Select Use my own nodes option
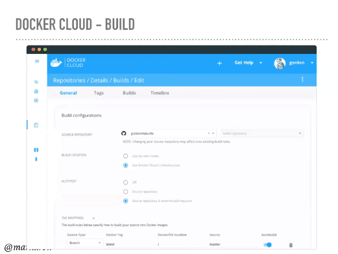 tap(125, 156)
